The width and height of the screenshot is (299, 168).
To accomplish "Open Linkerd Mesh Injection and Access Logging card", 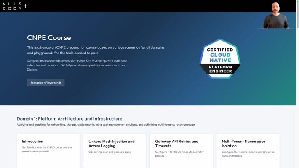I will point(115,151).
